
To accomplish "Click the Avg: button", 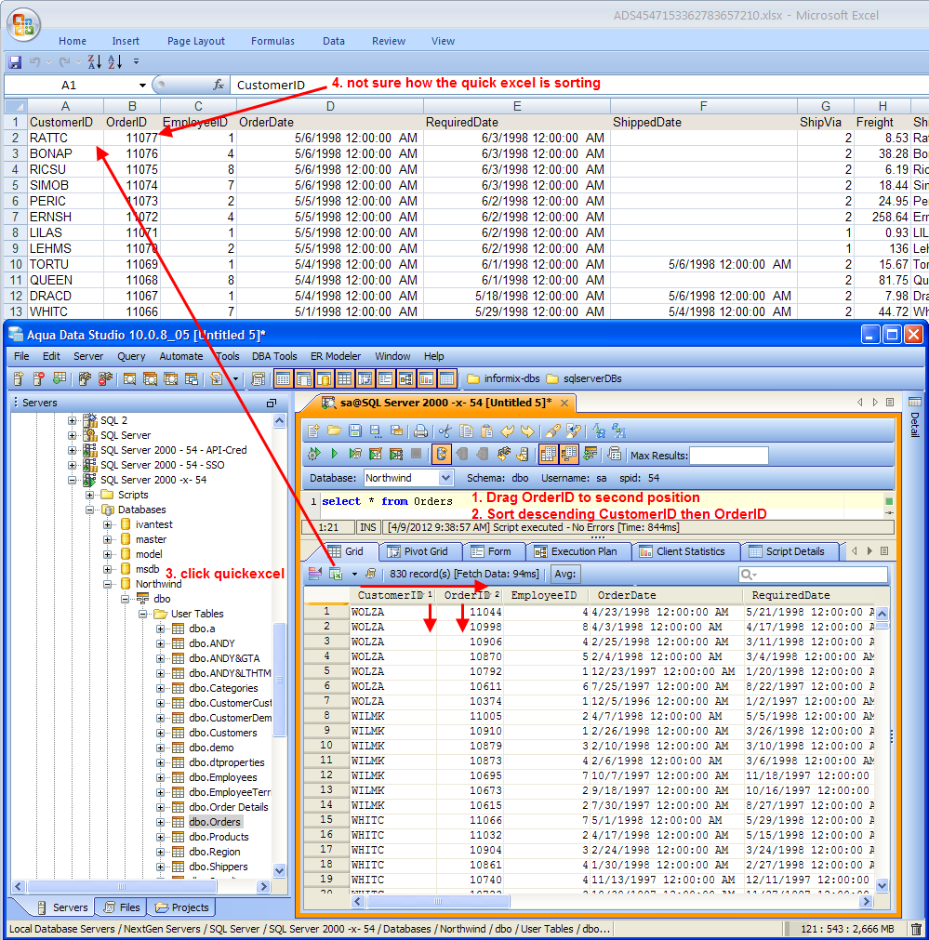I will click(565, 574).
